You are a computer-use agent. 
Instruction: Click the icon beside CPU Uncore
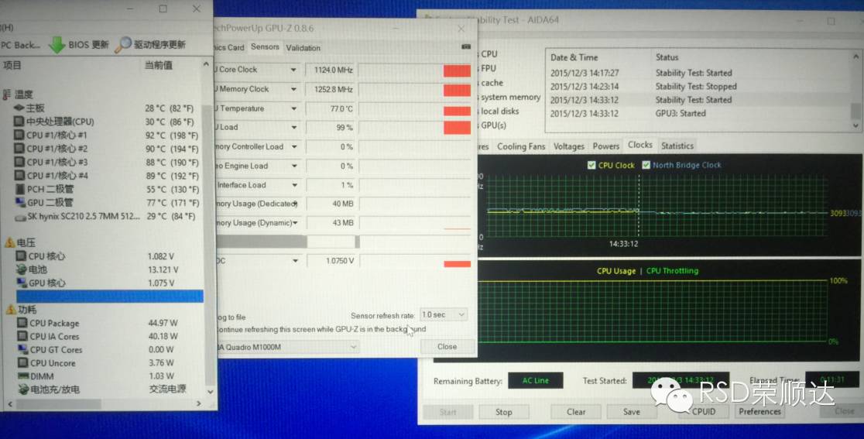22,363
